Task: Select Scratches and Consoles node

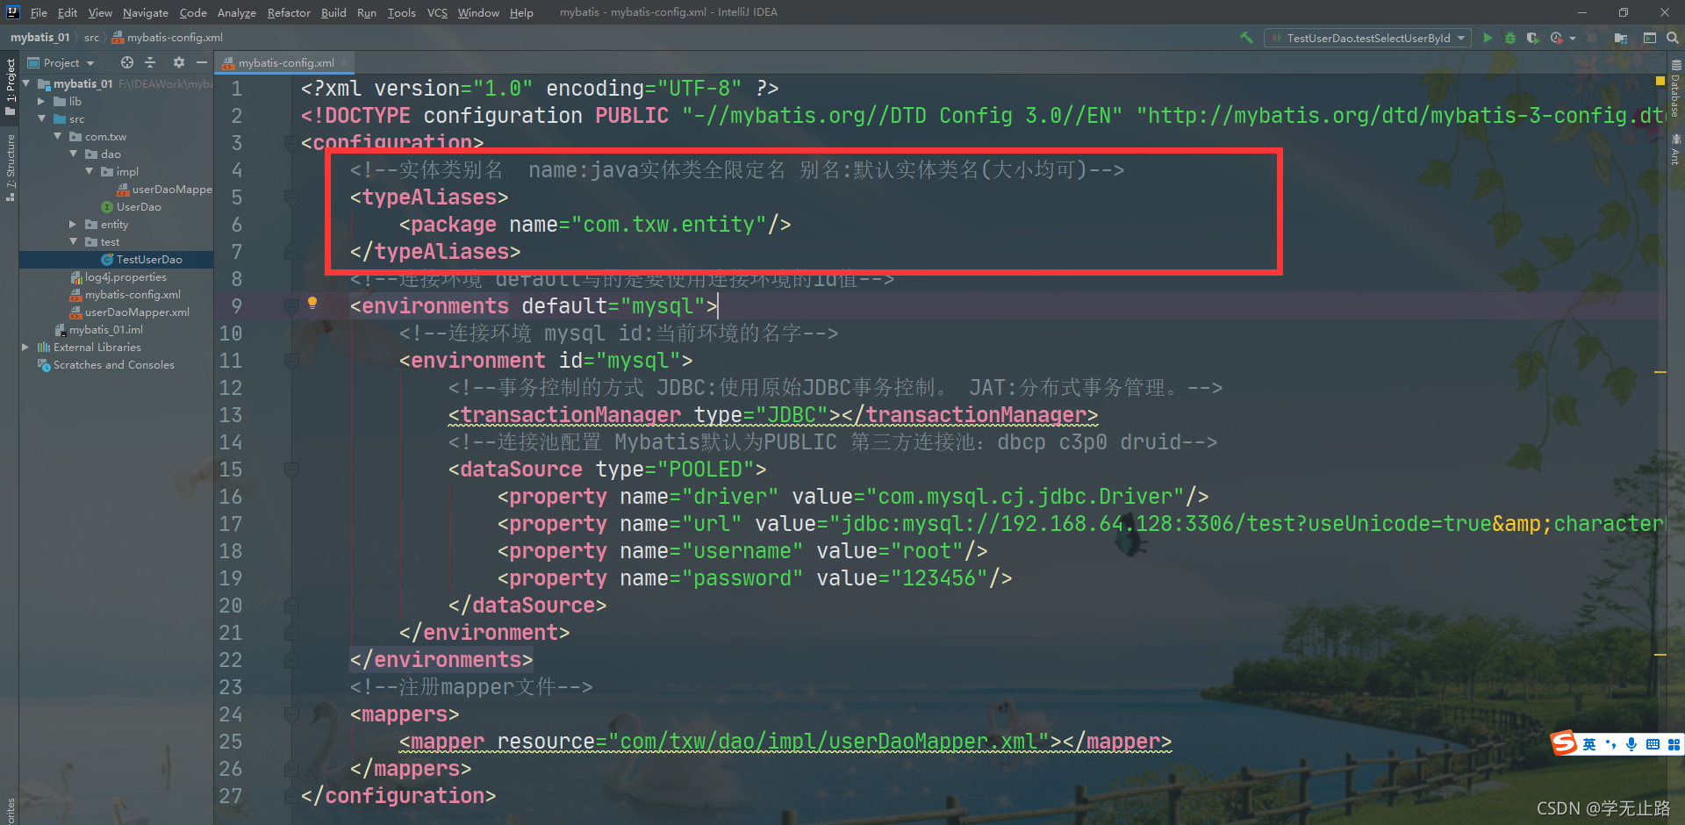Action: [105, 364]
